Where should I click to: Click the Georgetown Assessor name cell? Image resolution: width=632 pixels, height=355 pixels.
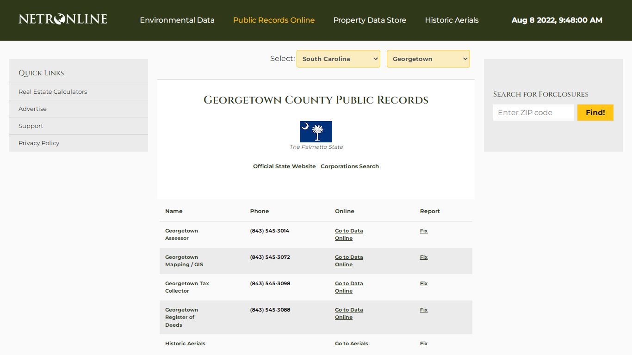pos(181,234)
